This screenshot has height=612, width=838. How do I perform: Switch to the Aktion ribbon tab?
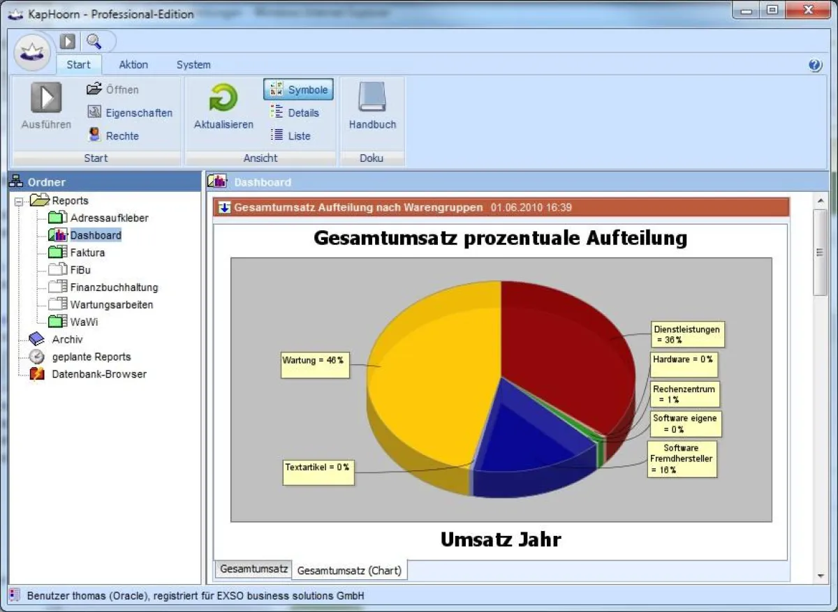click(133, 65)
